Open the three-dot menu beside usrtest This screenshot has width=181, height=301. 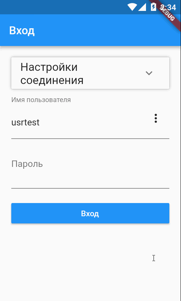coord(156,118)
